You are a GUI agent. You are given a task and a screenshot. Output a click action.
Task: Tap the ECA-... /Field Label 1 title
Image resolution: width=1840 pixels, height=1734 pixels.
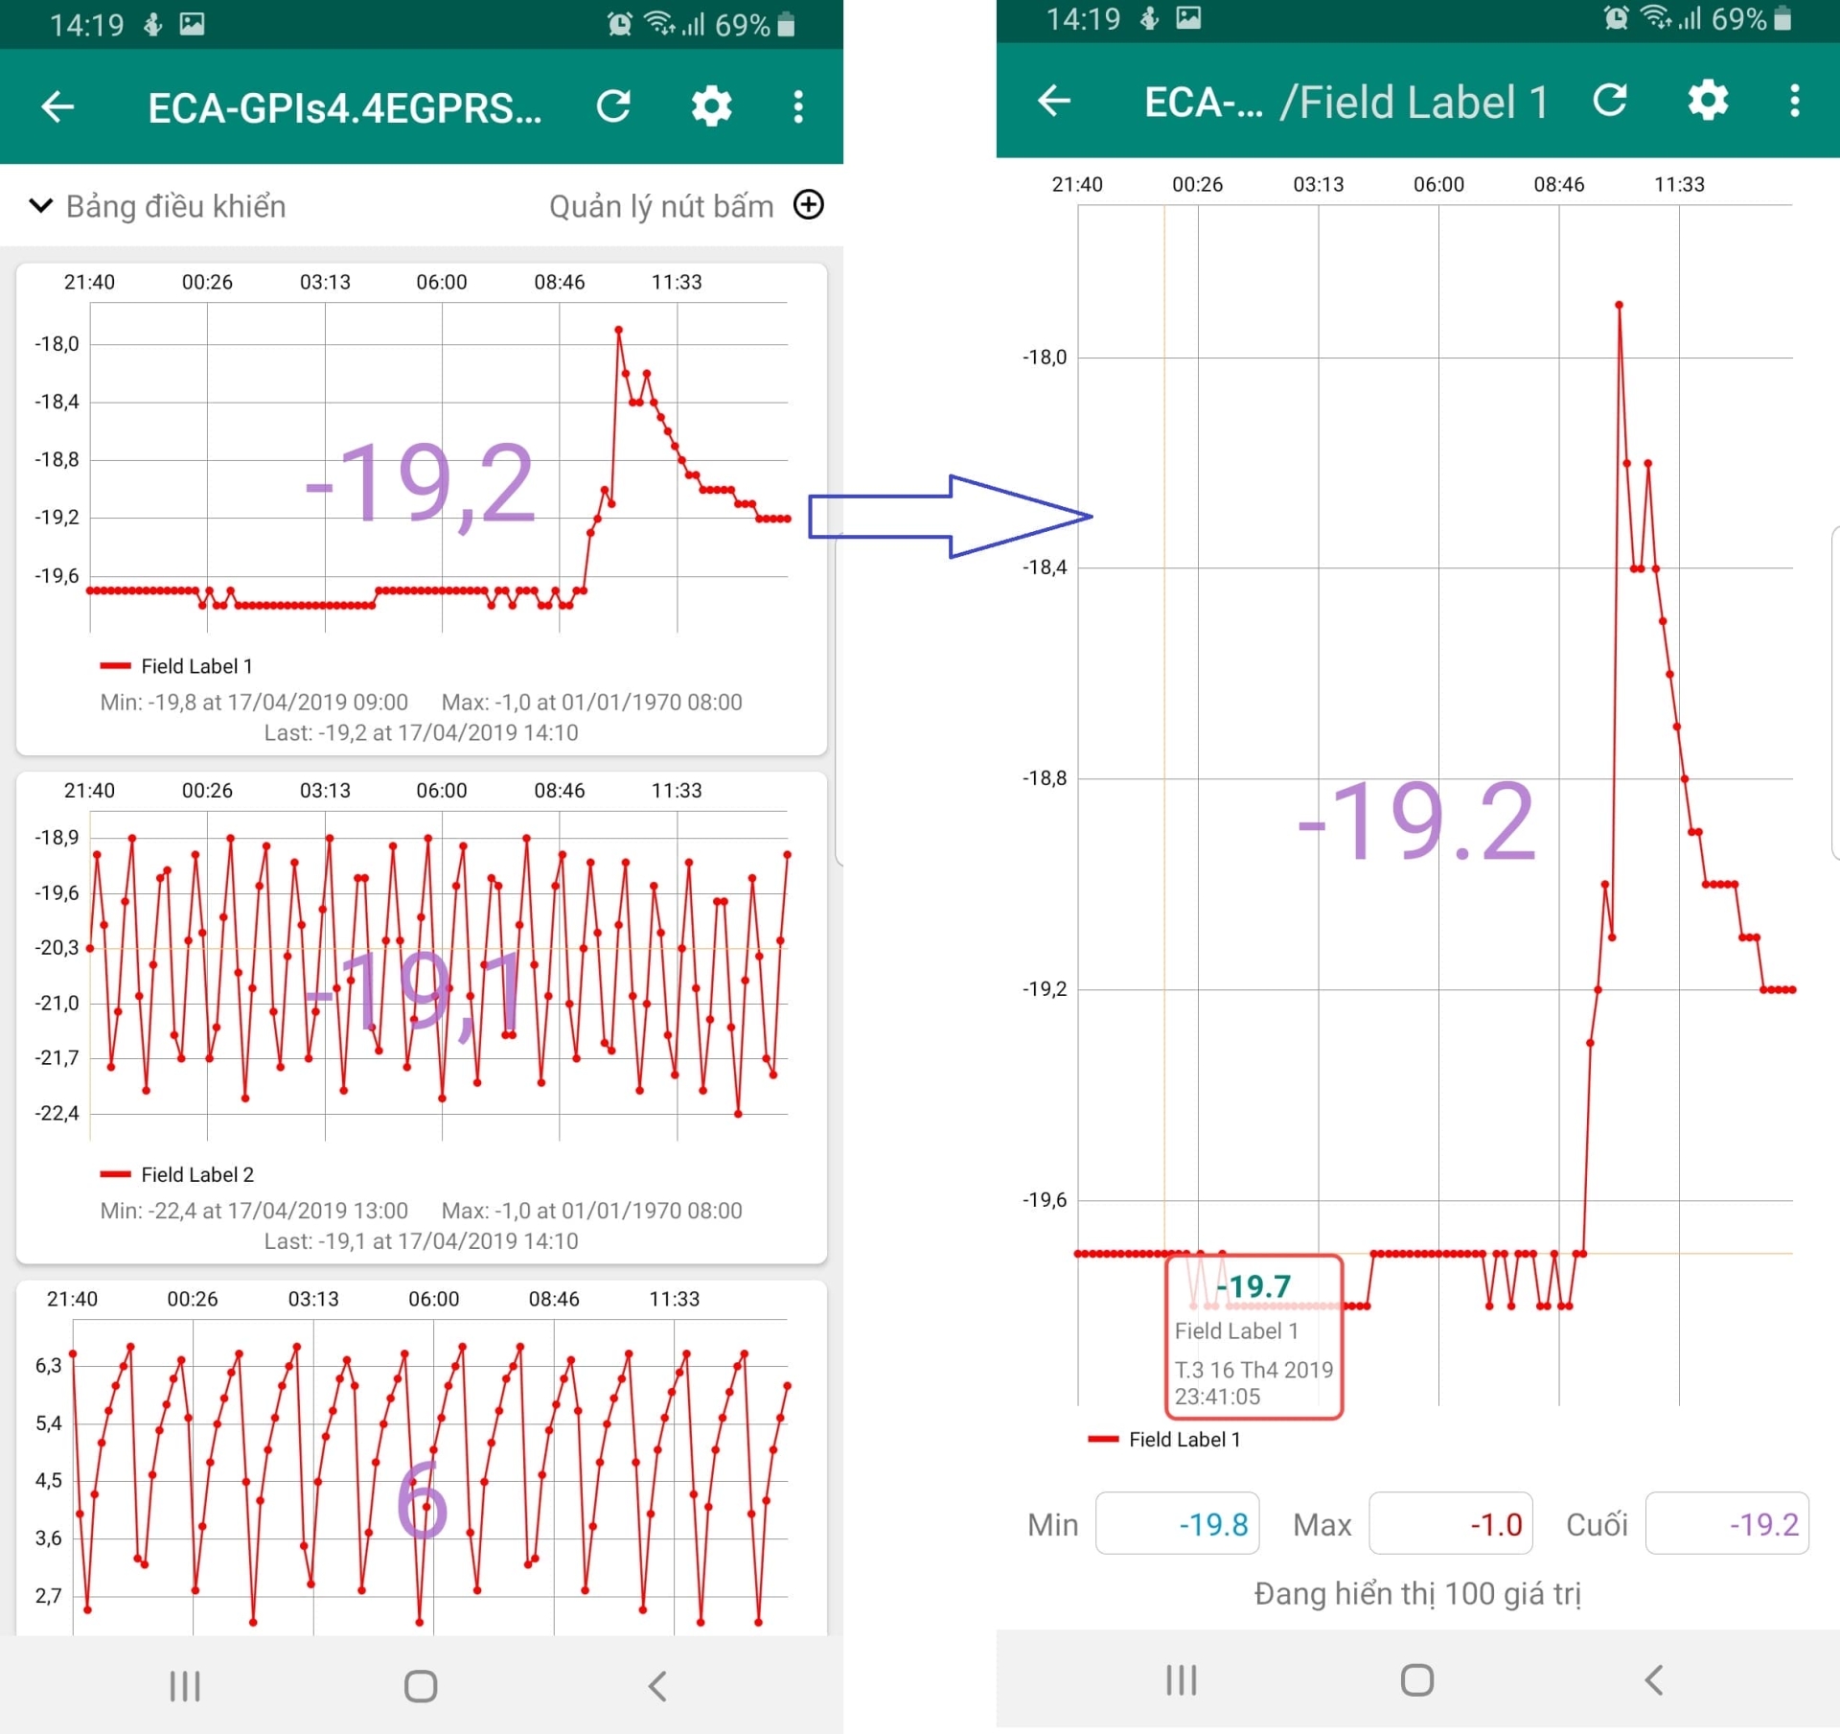(1346, 102)
